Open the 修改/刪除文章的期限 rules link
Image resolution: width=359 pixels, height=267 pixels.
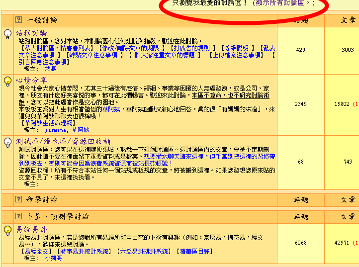pyautogui.click(x=130, y=48)
